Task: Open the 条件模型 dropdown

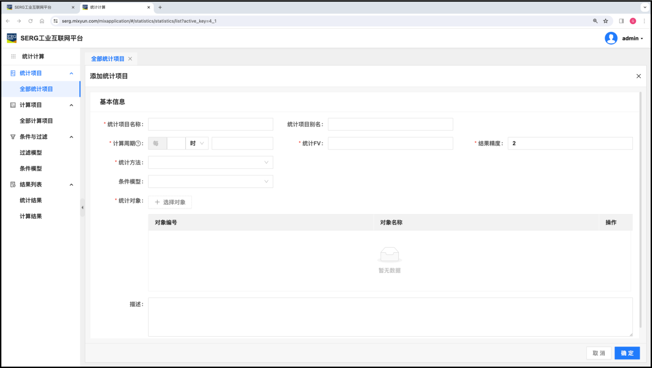Action: click(x=210, y=182)
